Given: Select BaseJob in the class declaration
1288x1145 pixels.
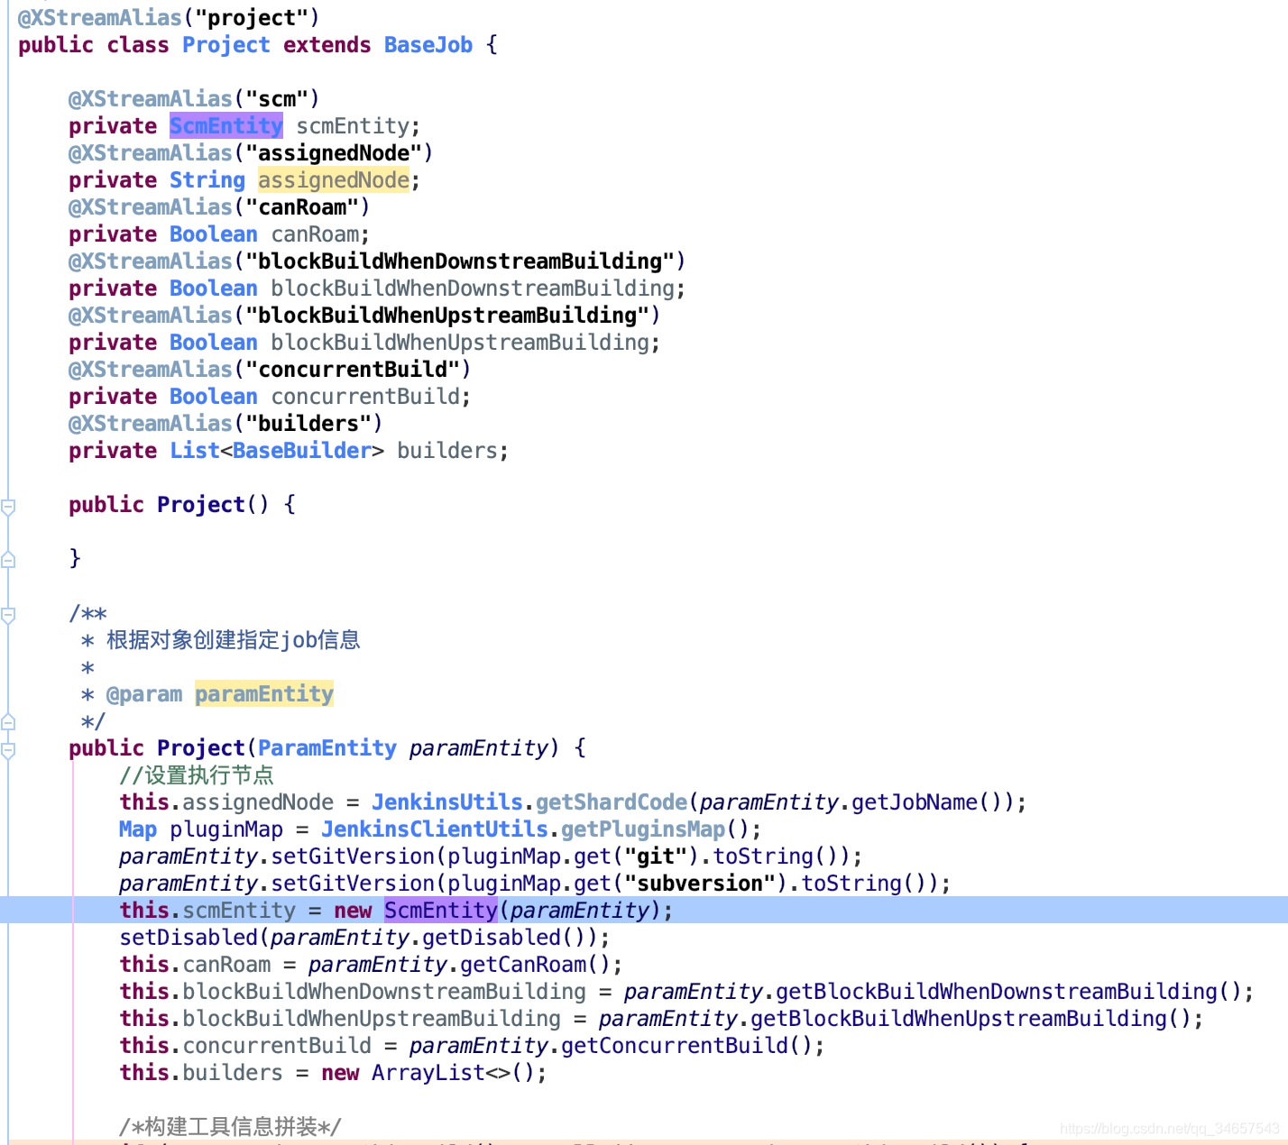Looking at the screenshot, I should pyautogui.click(x=428, y=44).
